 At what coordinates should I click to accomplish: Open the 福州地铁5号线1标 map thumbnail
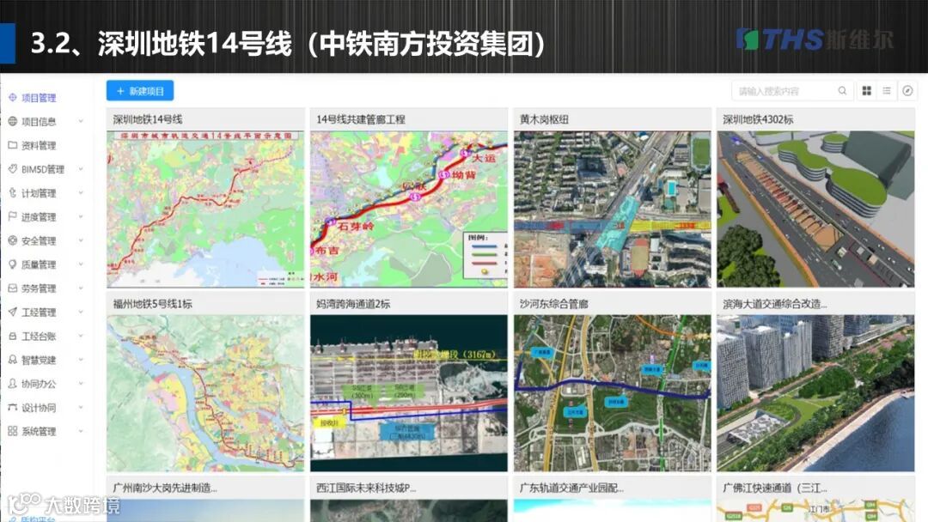205,393
